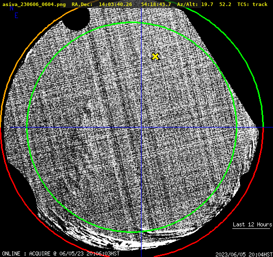Click the yellow X telescope pointing marker
Screen dimensions: 273x257
click(155, 57)
